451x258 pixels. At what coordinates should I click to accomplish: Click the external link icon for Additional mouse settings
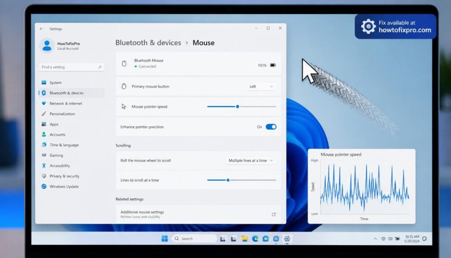274,214
